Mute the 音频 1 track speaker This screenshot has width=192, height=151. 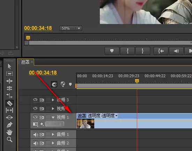point(36,135)
